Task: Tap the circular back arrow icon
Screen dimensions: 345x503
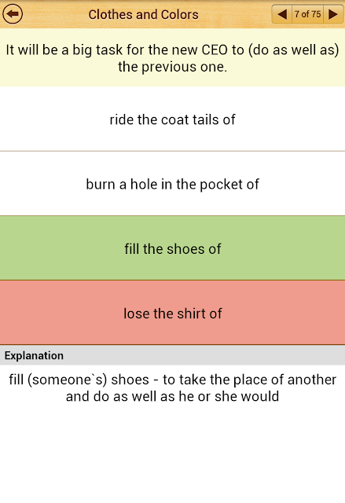Action: click(13, 14)
